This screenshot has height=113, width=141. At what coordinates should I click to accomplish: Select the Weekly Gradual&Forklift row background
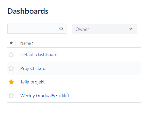(74, 96)
